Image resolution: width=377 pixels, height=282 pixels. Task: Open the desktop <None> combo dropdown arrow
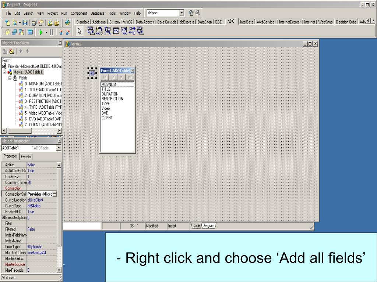click(182, 13)
